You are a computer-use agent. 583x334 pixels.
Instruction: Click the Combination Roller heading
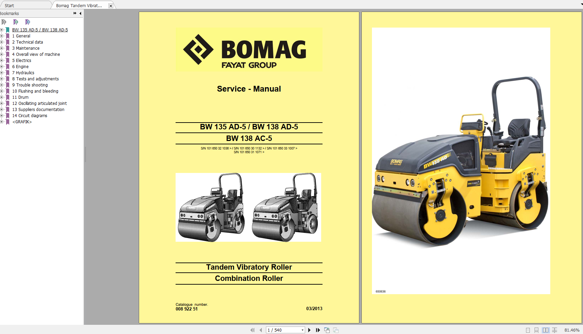tap(249, 278)
